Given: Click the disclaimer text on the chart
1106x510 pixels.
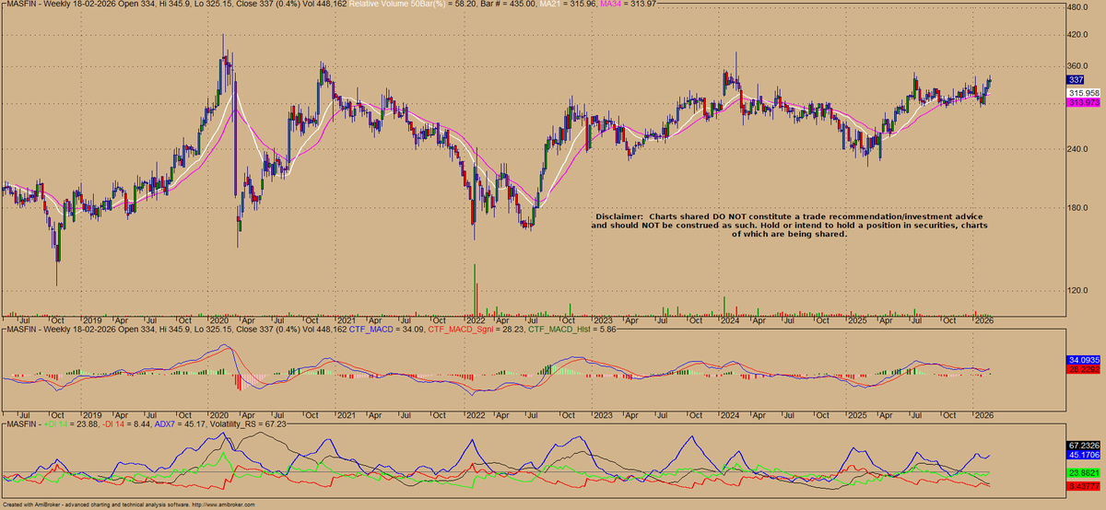Looking at the screenshot, I should (790, 225).
